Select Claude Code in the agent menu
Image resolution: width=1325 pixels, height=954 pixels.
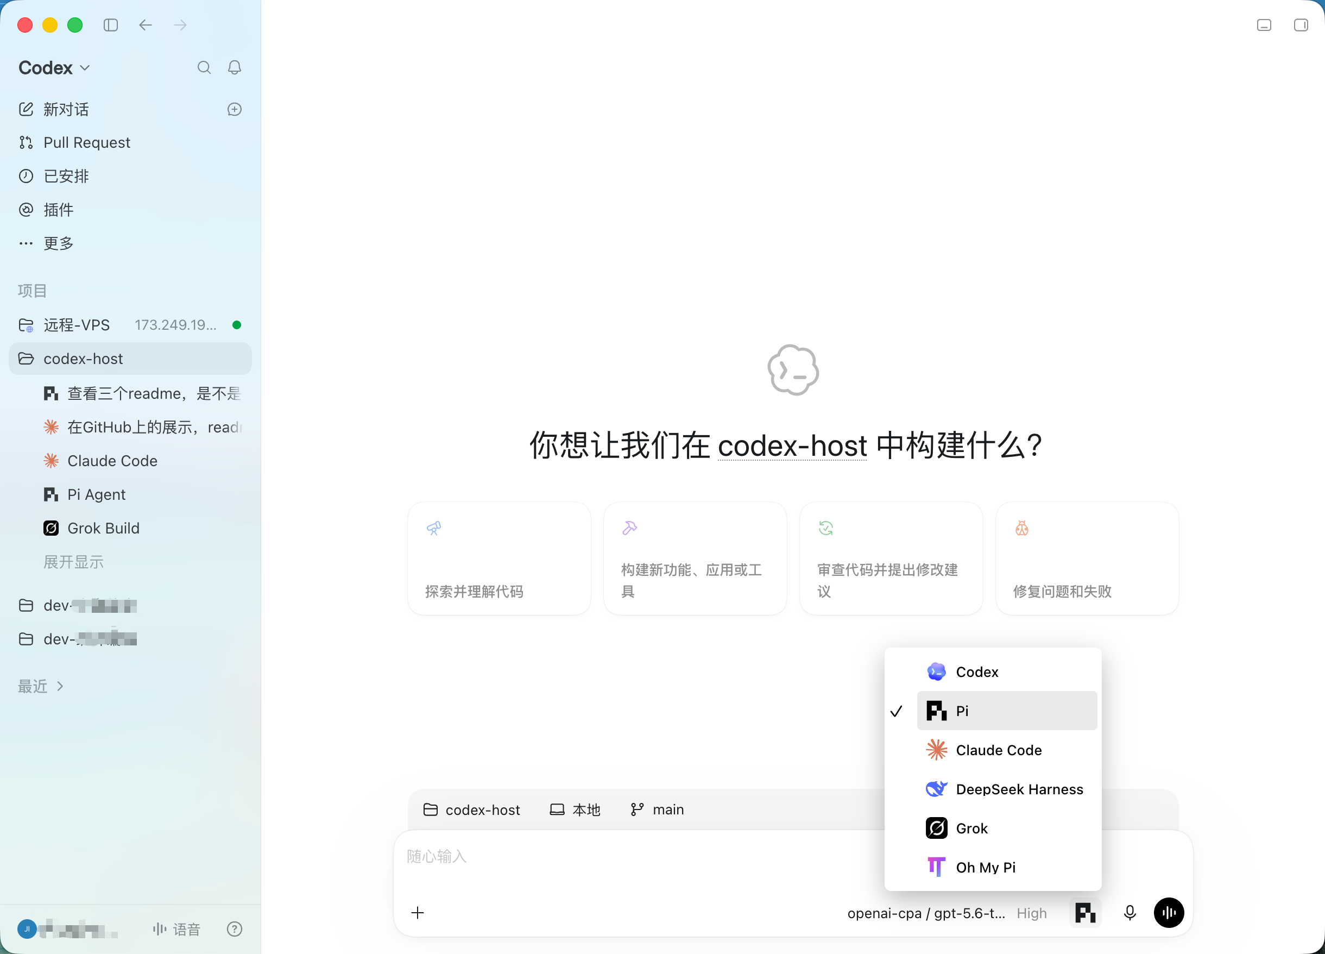pyautogui.click(x=1007, y=750)
